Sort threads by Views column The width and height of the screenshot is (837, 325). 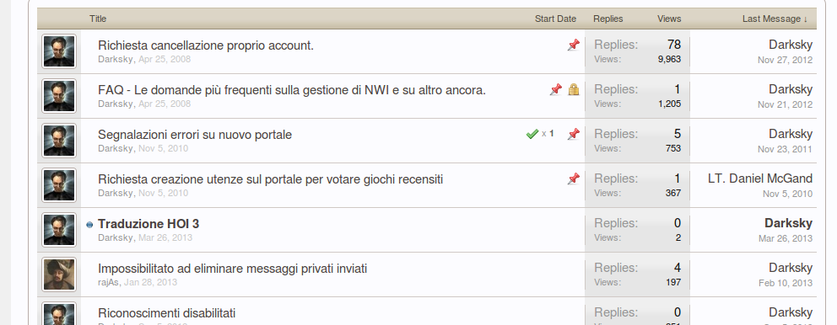pos(669,19)
